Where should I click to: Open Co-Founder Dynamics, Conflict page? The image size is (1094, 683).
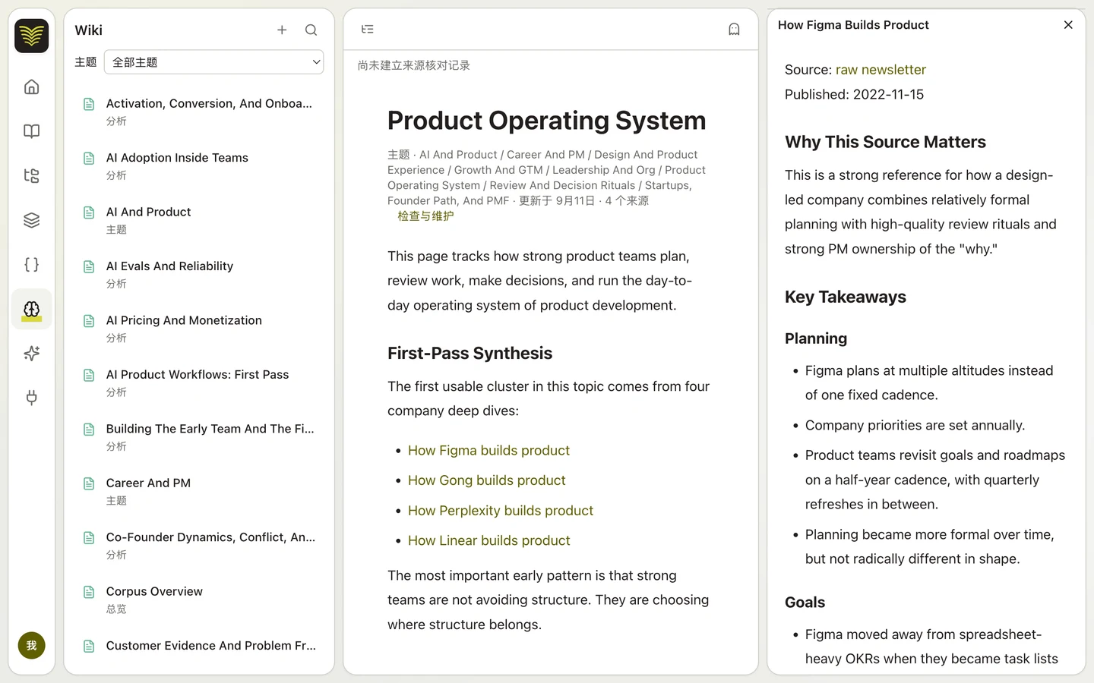coord(199,546)
